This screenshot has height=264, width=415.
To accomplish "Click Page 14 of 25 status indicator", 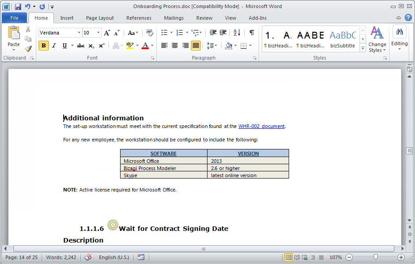I will (x=22, y=257).
